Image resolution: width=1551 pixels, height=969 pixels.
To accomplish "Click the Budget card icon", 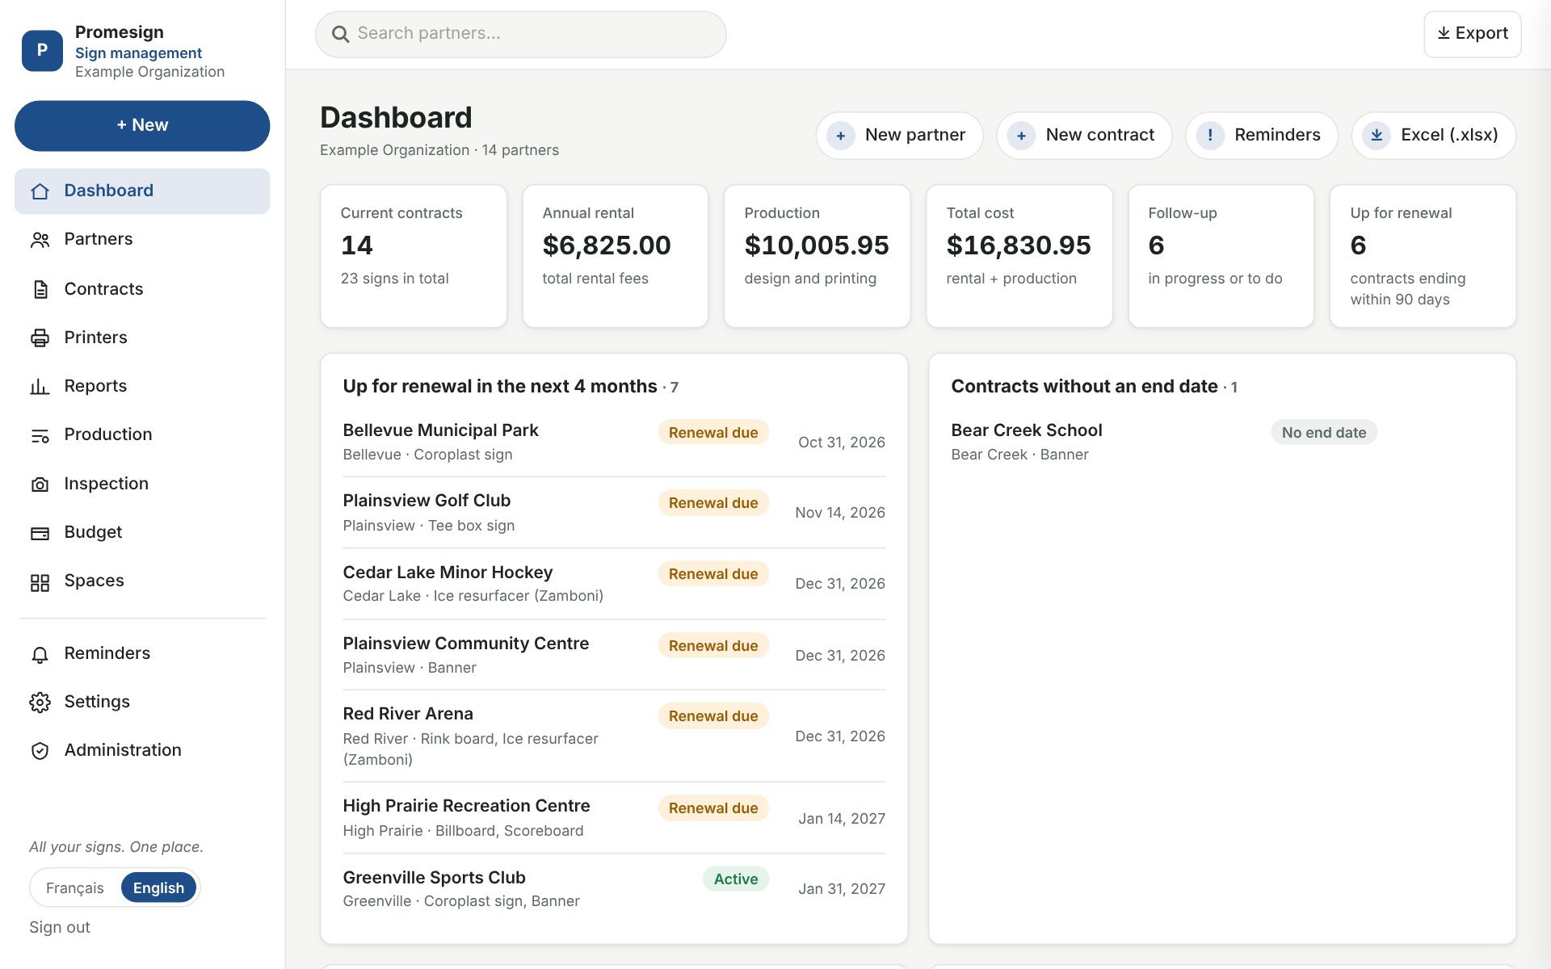I will click(40, 532).
